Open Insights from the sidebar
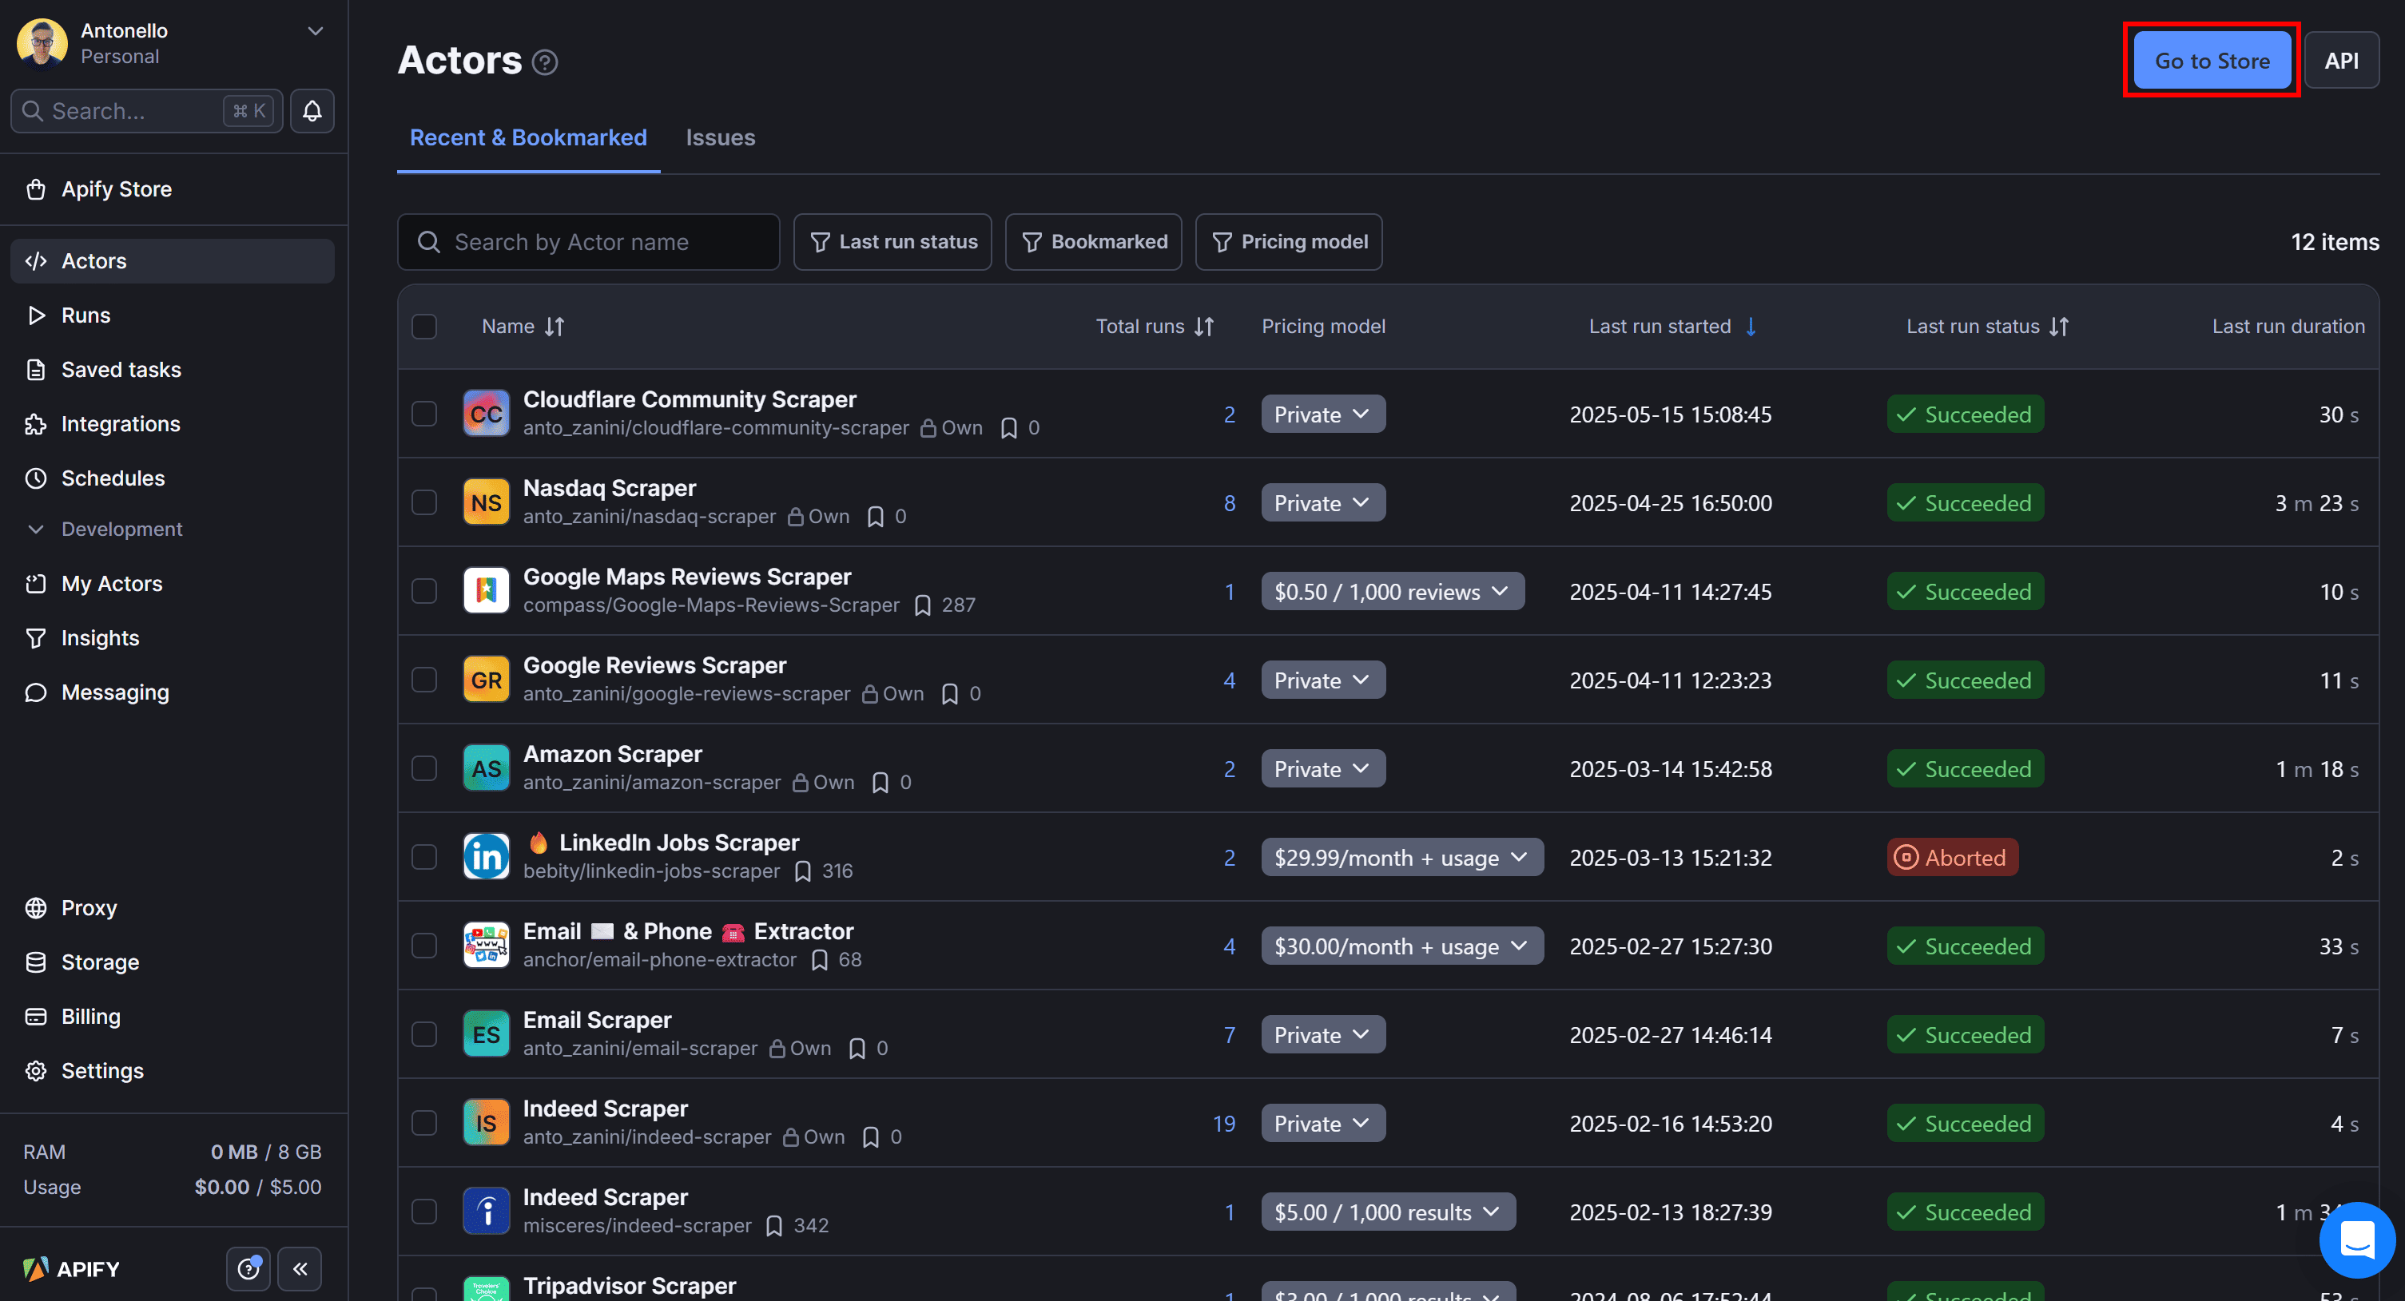Viewport: 2405px width, 1301px height. click(x=100, y=637)
